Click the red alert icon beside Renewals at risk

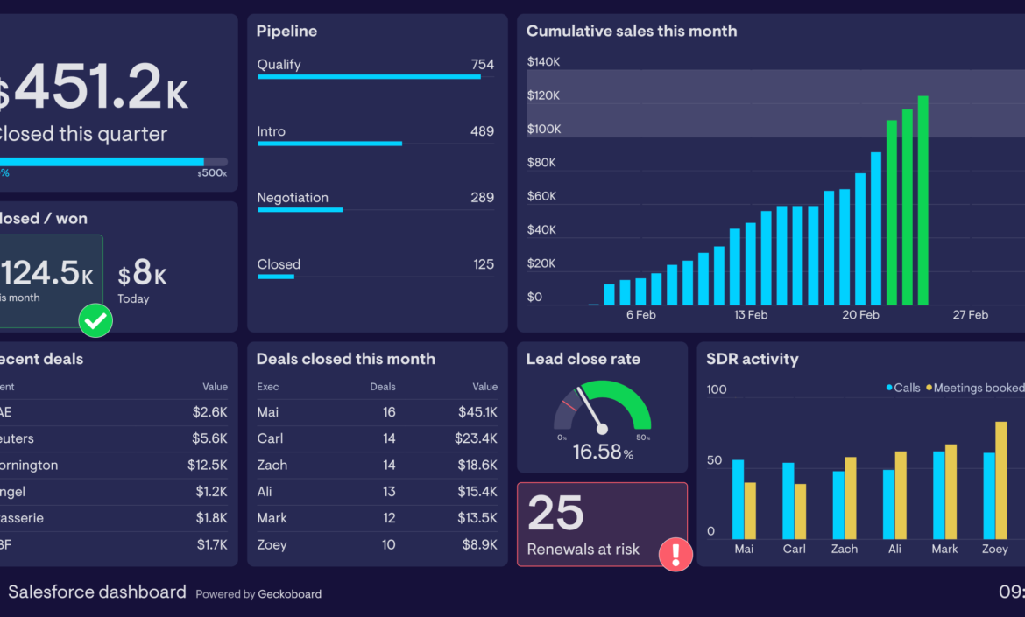[675, 554]
